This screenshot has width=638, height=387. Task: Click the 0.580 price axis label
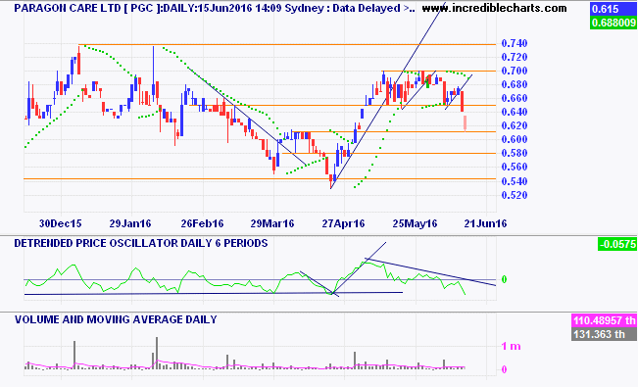pos(515,153)
